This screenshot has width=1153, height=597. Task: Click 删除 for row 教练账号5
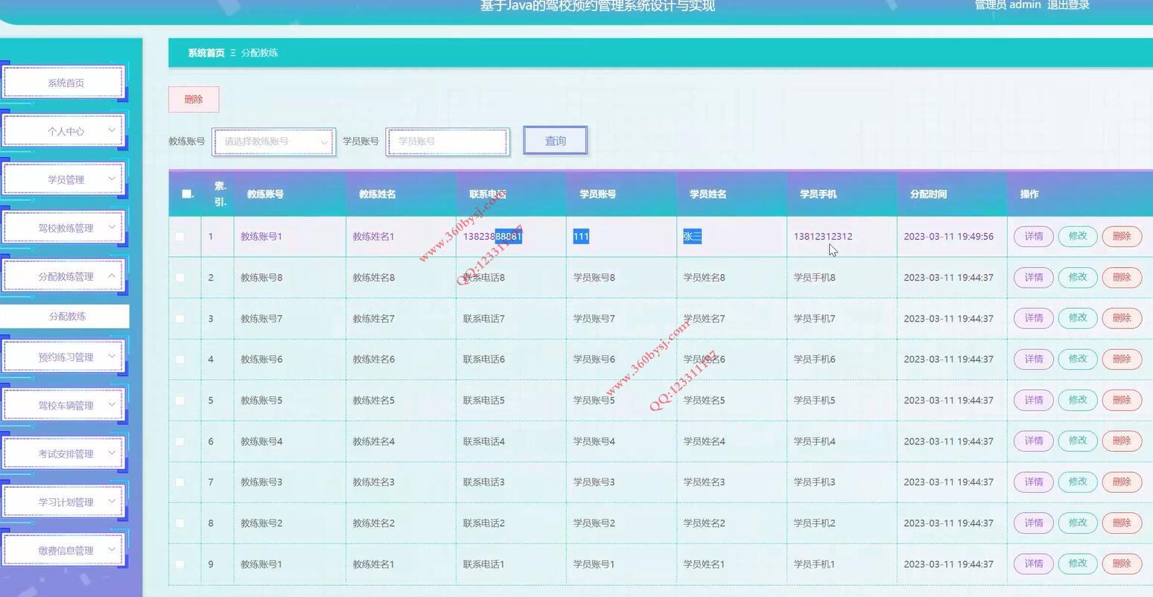click(1122, 400)
